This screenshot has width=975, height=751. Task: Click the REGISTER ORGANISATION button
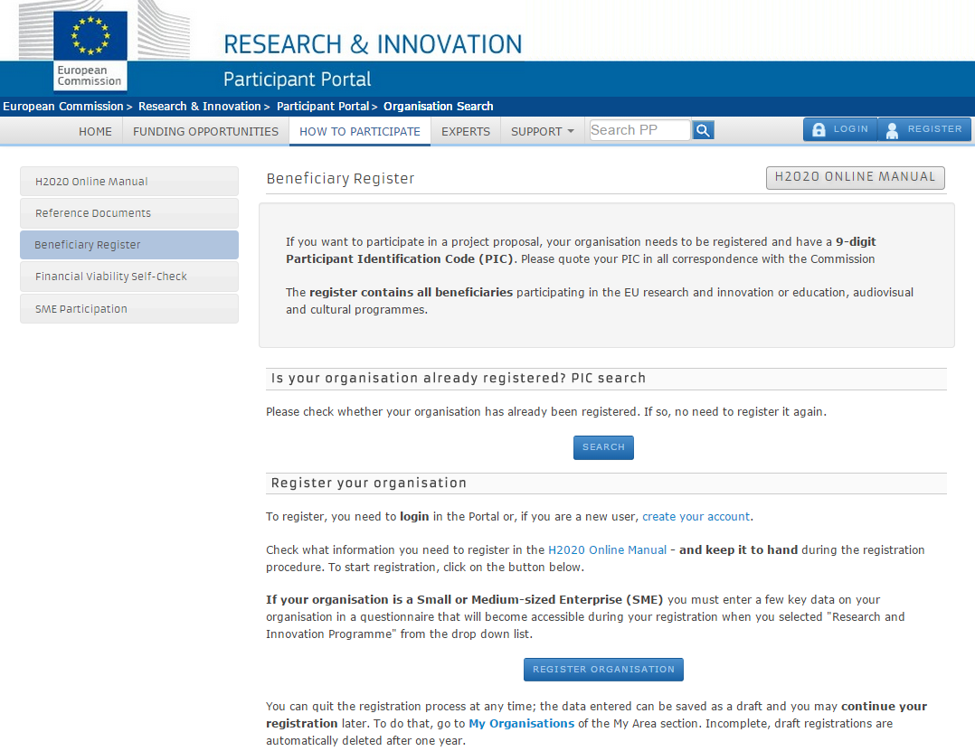click(x=603, y=669)
